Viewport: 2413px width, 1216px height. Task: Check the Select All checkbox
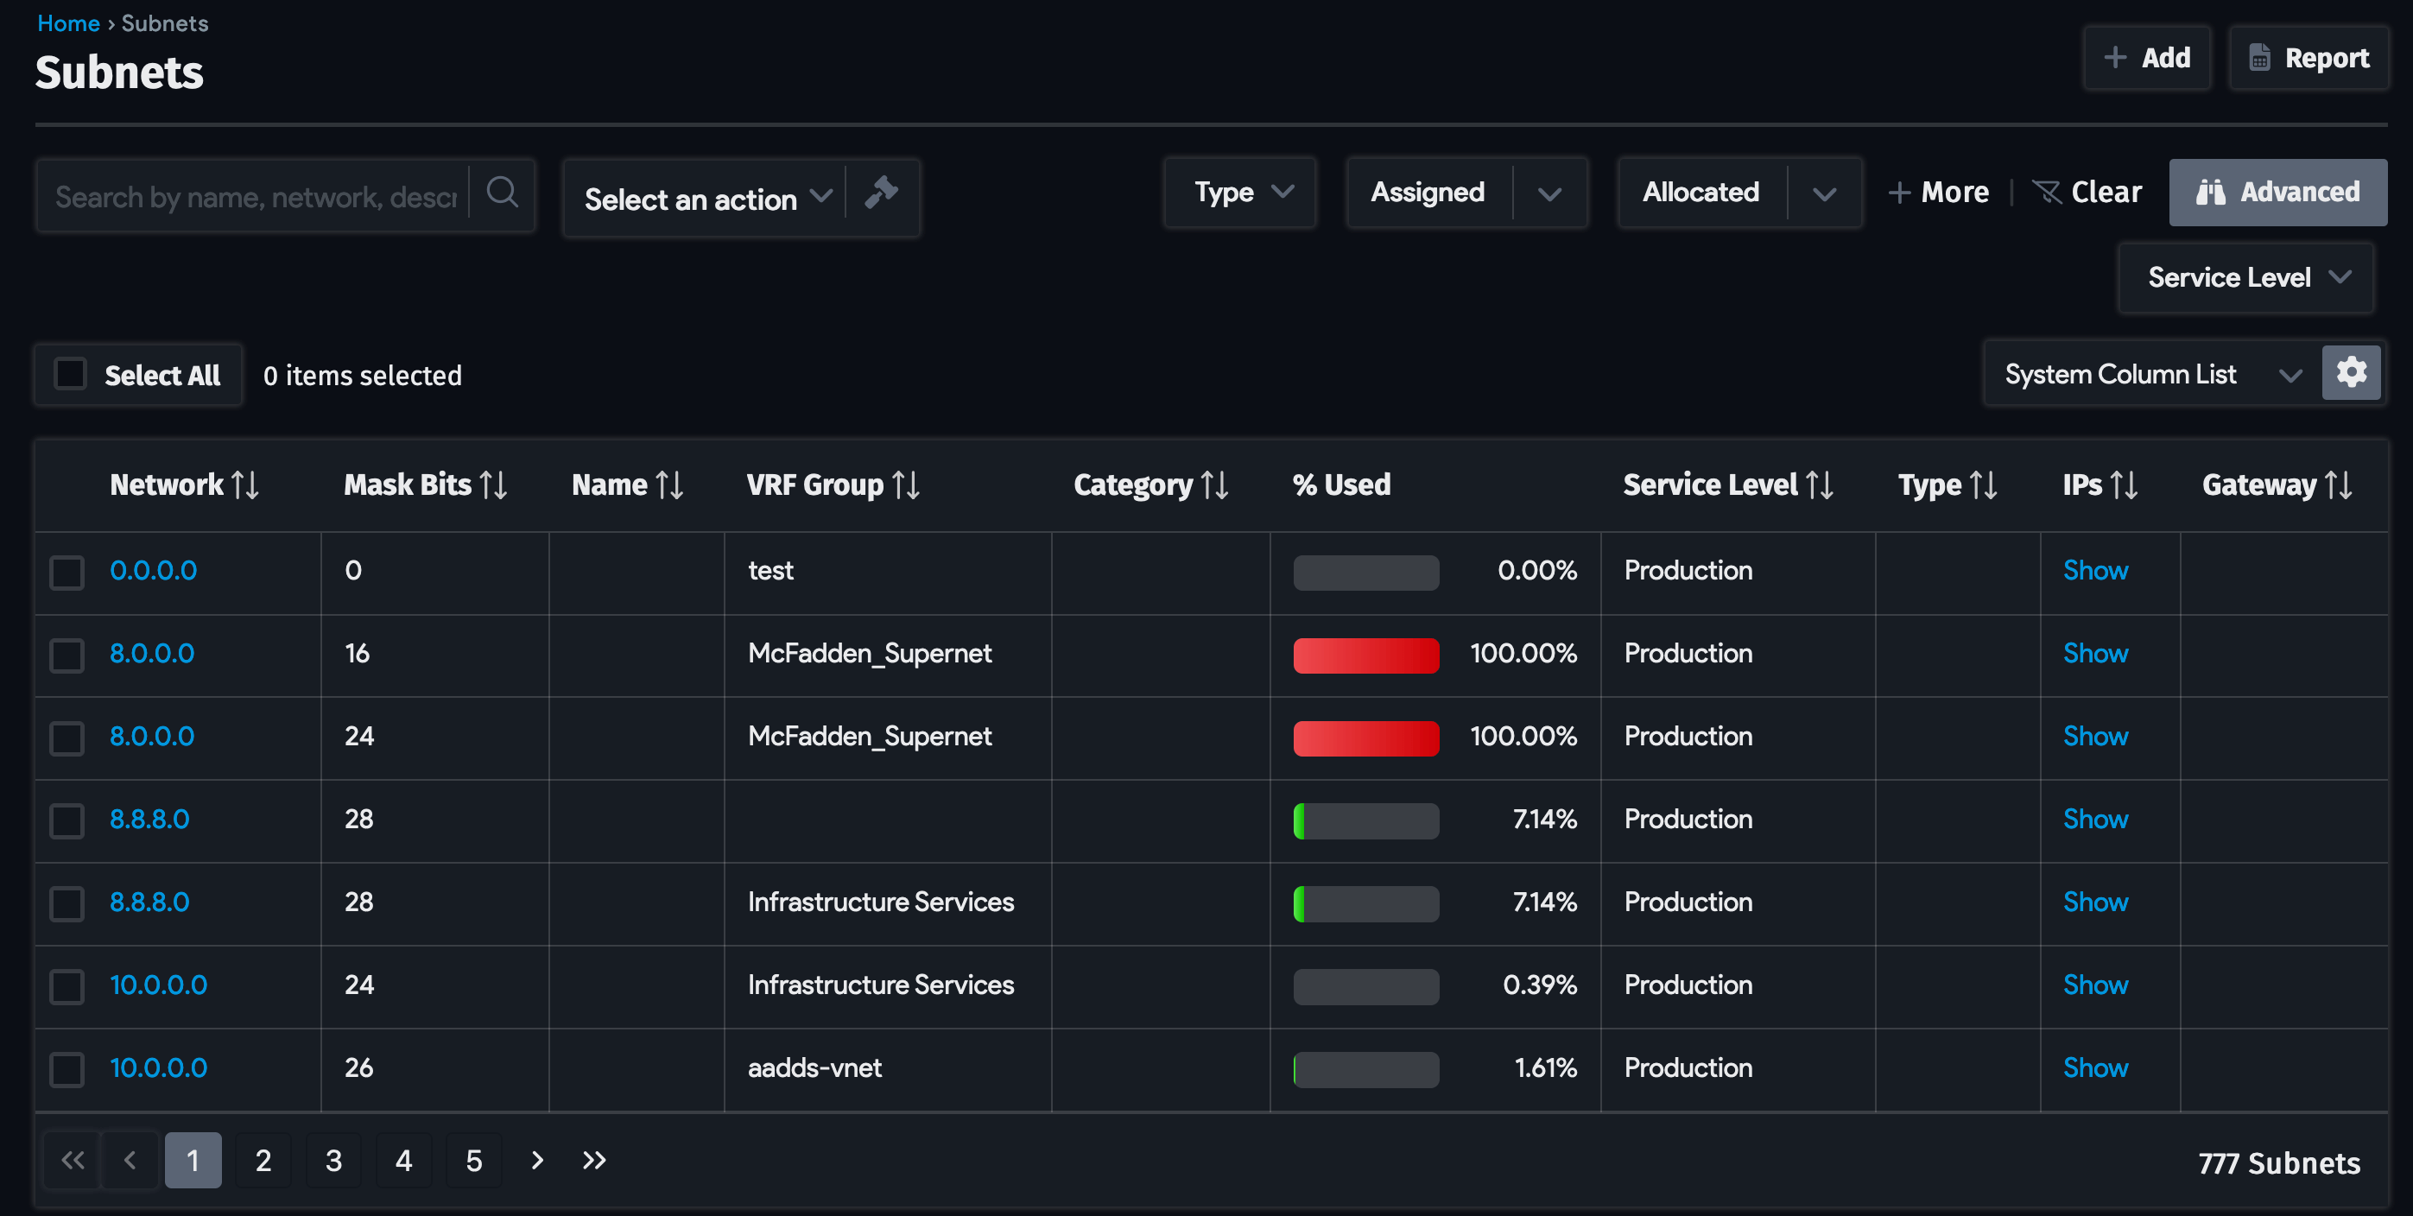(70, 374)
